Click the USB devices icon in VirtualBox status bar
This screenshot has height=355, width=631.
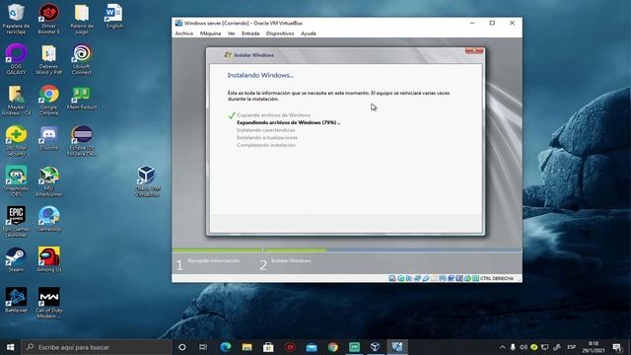[x=426, y=278]
